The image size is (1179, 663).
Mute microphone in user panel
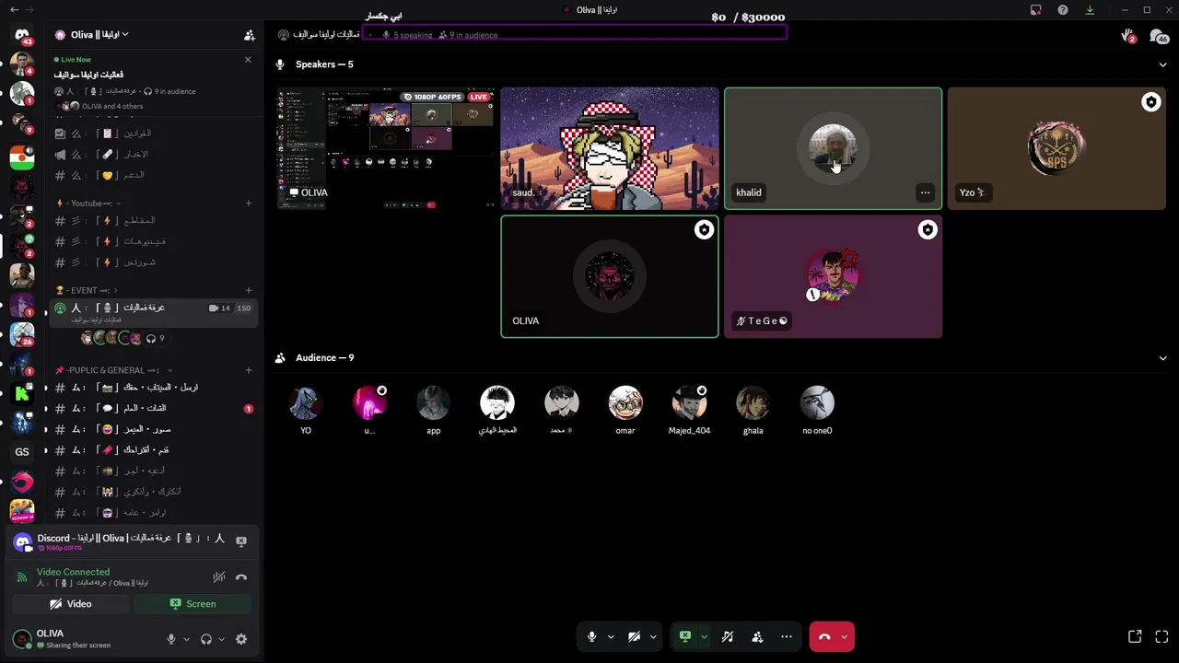click(171, 639)
